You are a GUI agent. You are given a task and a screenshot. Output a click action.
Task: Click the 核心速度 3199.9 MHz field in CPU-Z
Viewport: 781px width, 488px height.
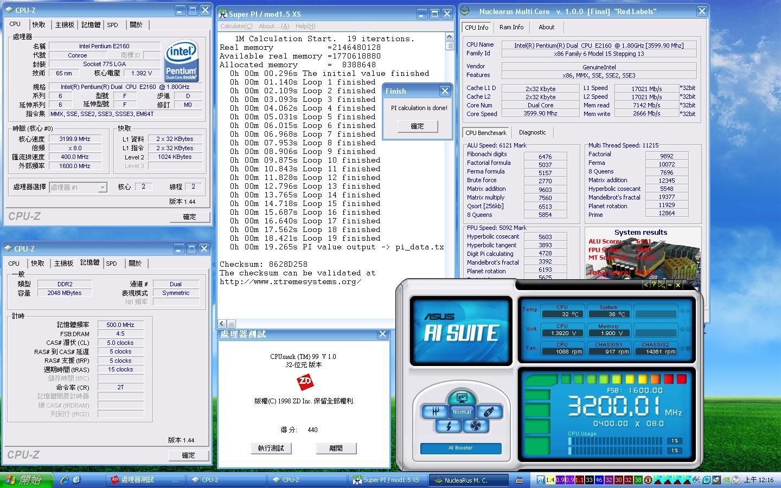tap(74, 139)
